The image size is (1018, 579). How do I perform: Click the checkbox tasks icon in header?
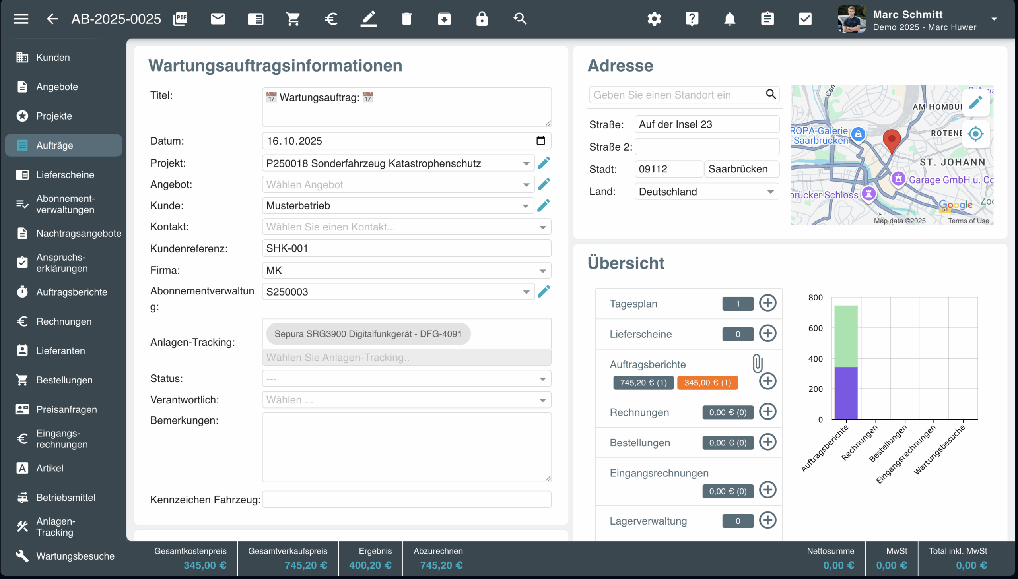tap(805, 19)
